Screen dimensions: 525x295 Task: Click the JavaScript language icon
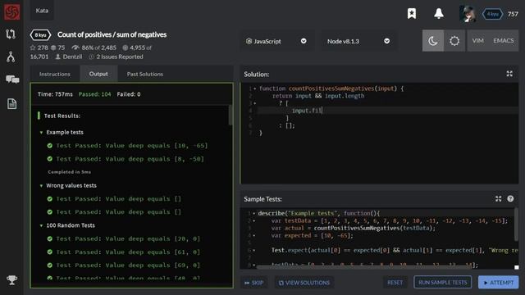click(249, 41)
